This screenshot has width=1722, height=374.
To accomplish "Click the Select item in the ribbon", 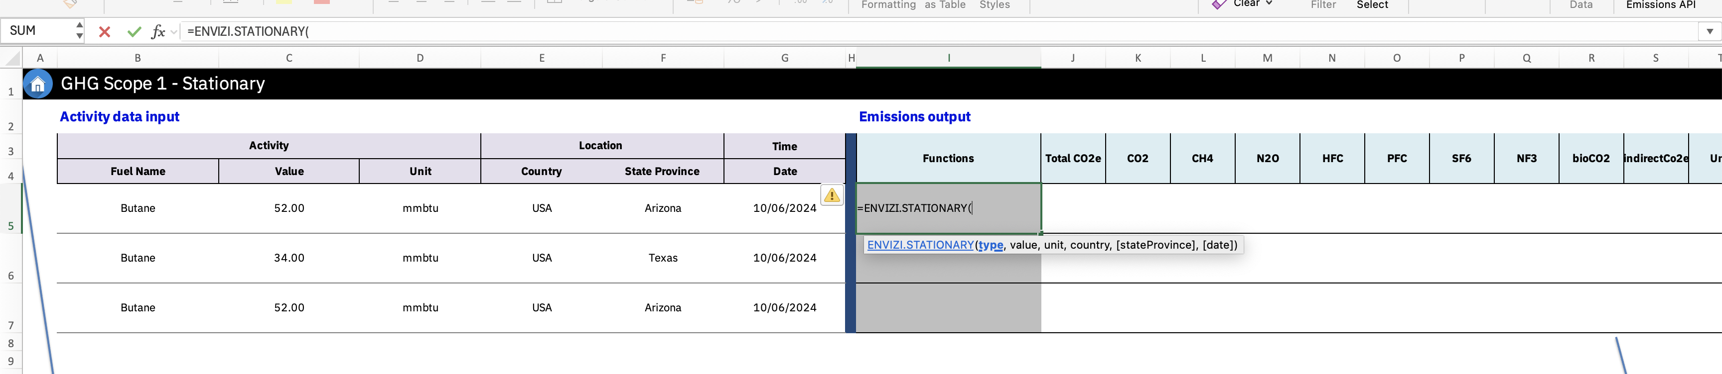I will [1372, 5].
